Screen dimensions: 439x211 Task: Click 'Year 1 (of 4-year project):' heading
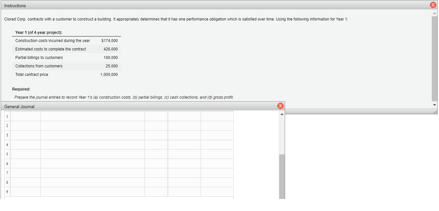39,33
